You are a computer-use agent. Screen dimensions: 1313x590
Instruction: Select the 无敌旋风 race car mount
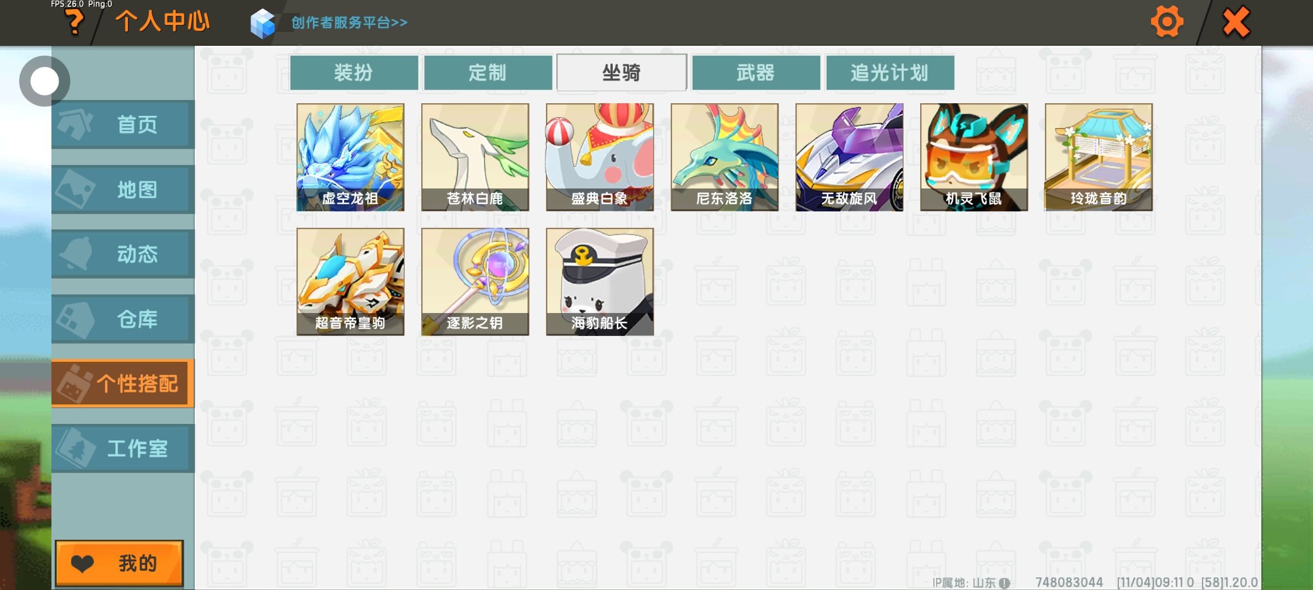850,157
